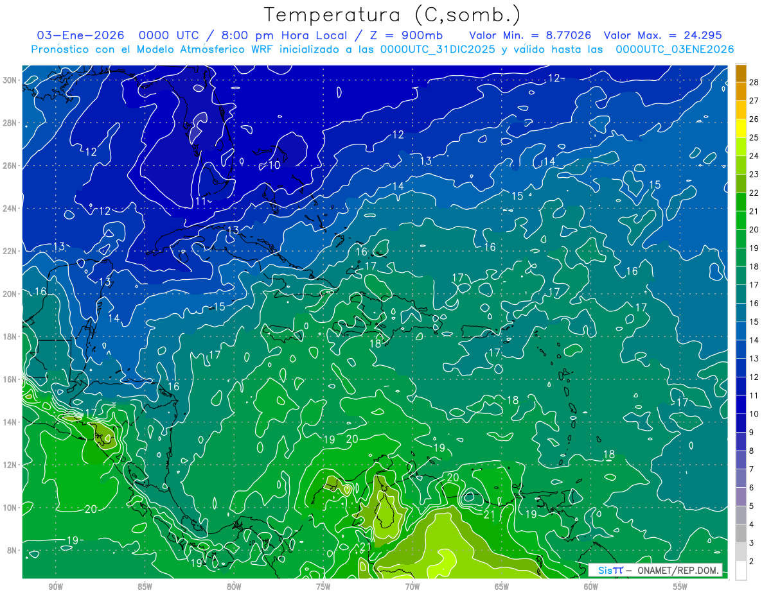Click the blue "SisPi" logo text

tap(610, 570)
